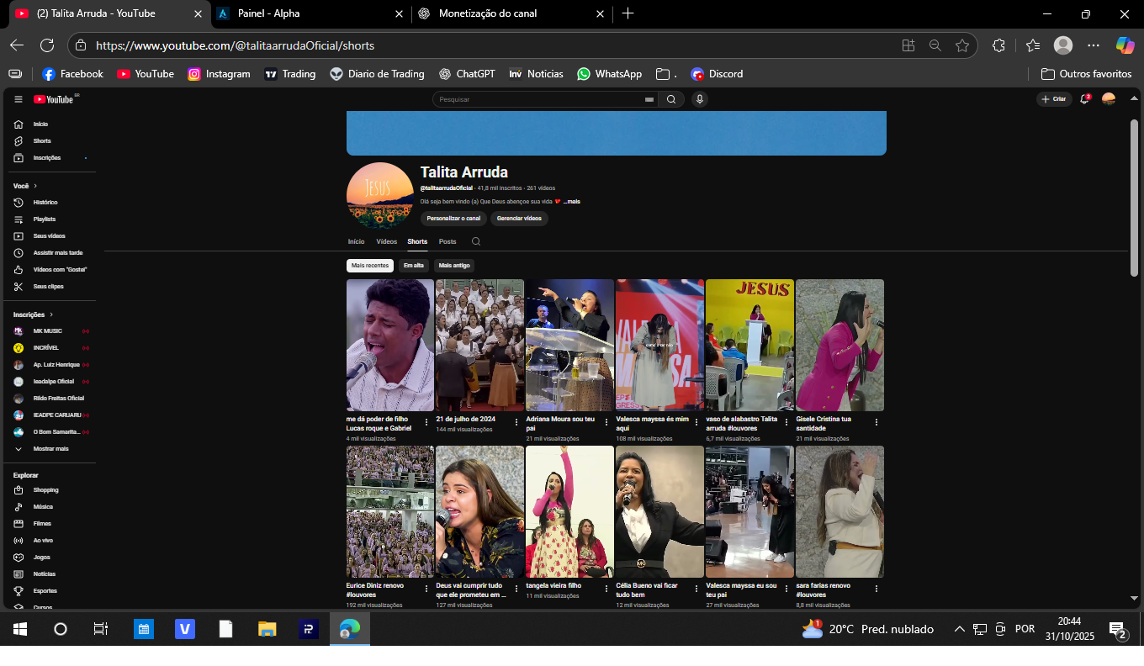Open options menu for Gisele Cristina short

tap(876, 422)
